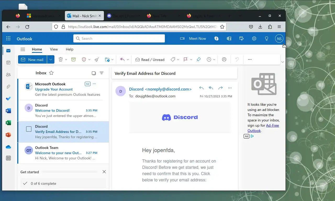Open Settings gear in Outlook header

[x=254, y=38]
